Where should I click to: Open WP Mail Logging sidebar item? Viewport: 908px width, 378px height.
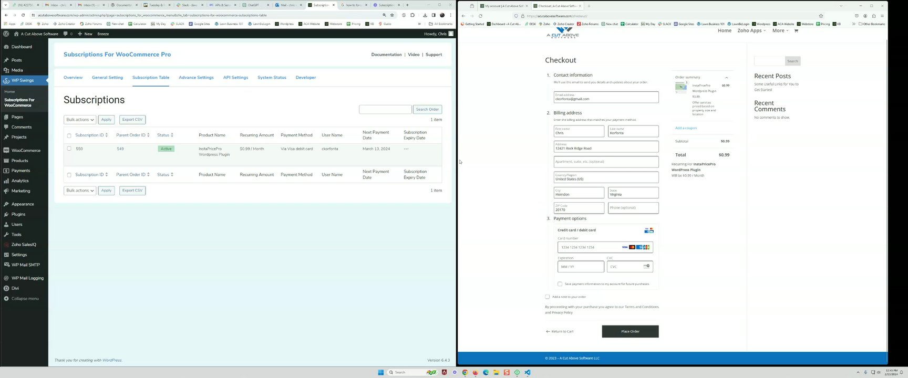27,278
